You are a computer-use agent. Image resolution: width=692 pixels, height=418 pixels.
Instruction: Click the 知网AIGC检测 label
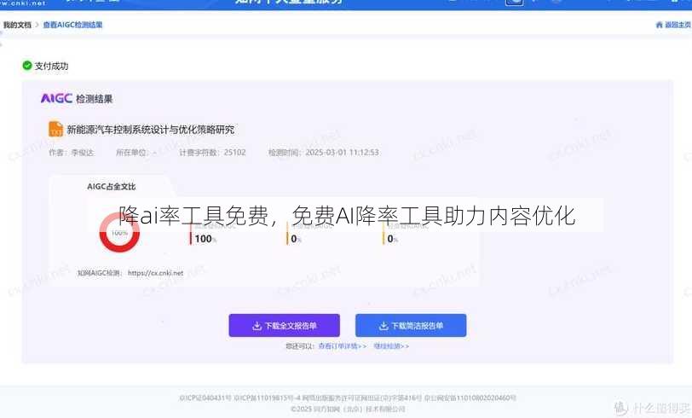click(x=100, y=273)
